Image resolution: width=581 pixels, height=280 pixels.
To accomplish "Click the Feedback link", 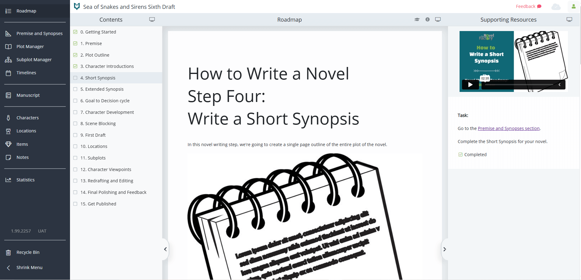I will coord(526,6).
